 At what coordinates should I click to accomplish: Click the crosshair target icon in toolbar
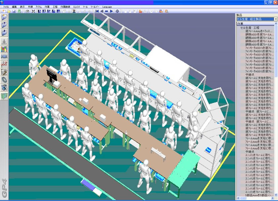tap(117, 11)
